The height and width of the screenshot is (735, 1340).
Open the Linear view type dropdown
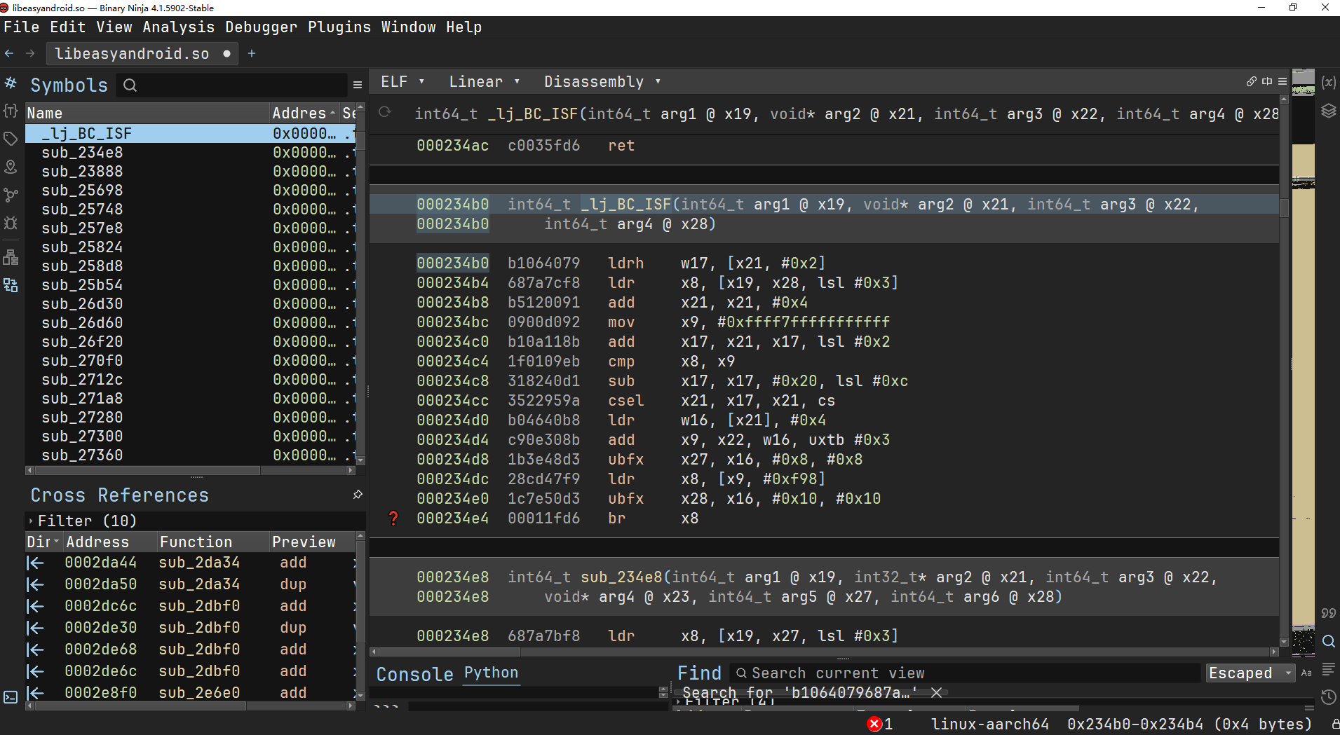[485, 81]
